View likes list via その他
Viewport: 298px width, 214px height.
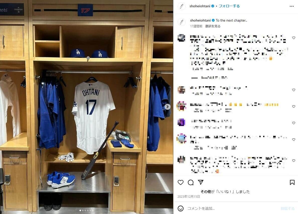click(206, 192)
